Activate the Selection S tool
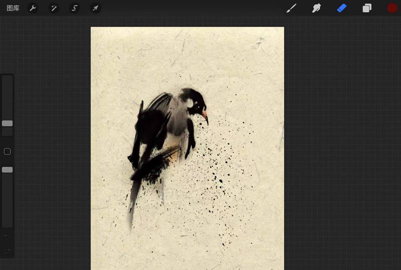Screen dimensions: 401x270 (x=74, y=8)
